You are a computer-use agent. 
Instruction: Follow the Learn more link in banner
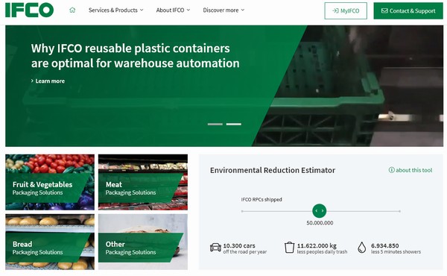[48, 81]
